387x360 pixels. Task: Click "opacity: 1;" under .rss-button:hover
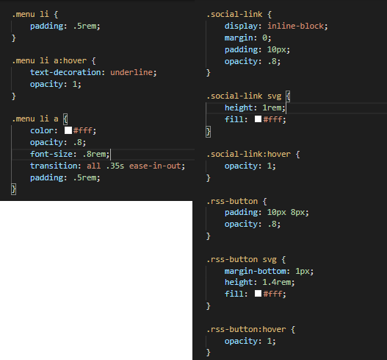250,341
